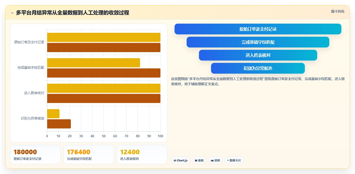Click the stat value 12400
Image resolution: width=355 pixels, height=174 pixels.
[130, 152]
